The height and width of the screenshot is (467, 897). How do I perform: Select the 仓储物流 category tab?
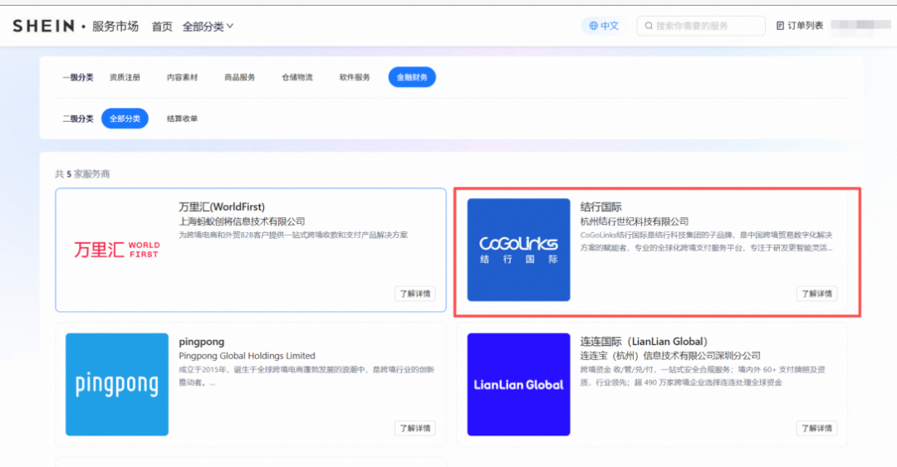pyautogui.click(x=297, y=77)
